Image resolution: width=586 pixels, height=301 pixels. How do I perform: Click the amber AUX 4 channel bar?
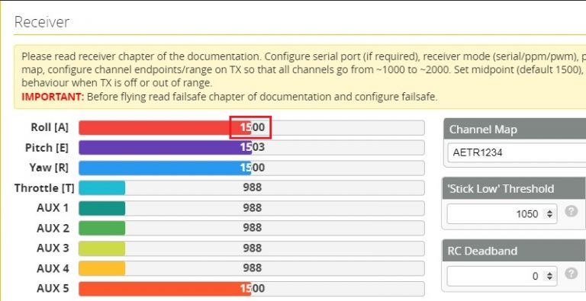click(x=252, y=268)
